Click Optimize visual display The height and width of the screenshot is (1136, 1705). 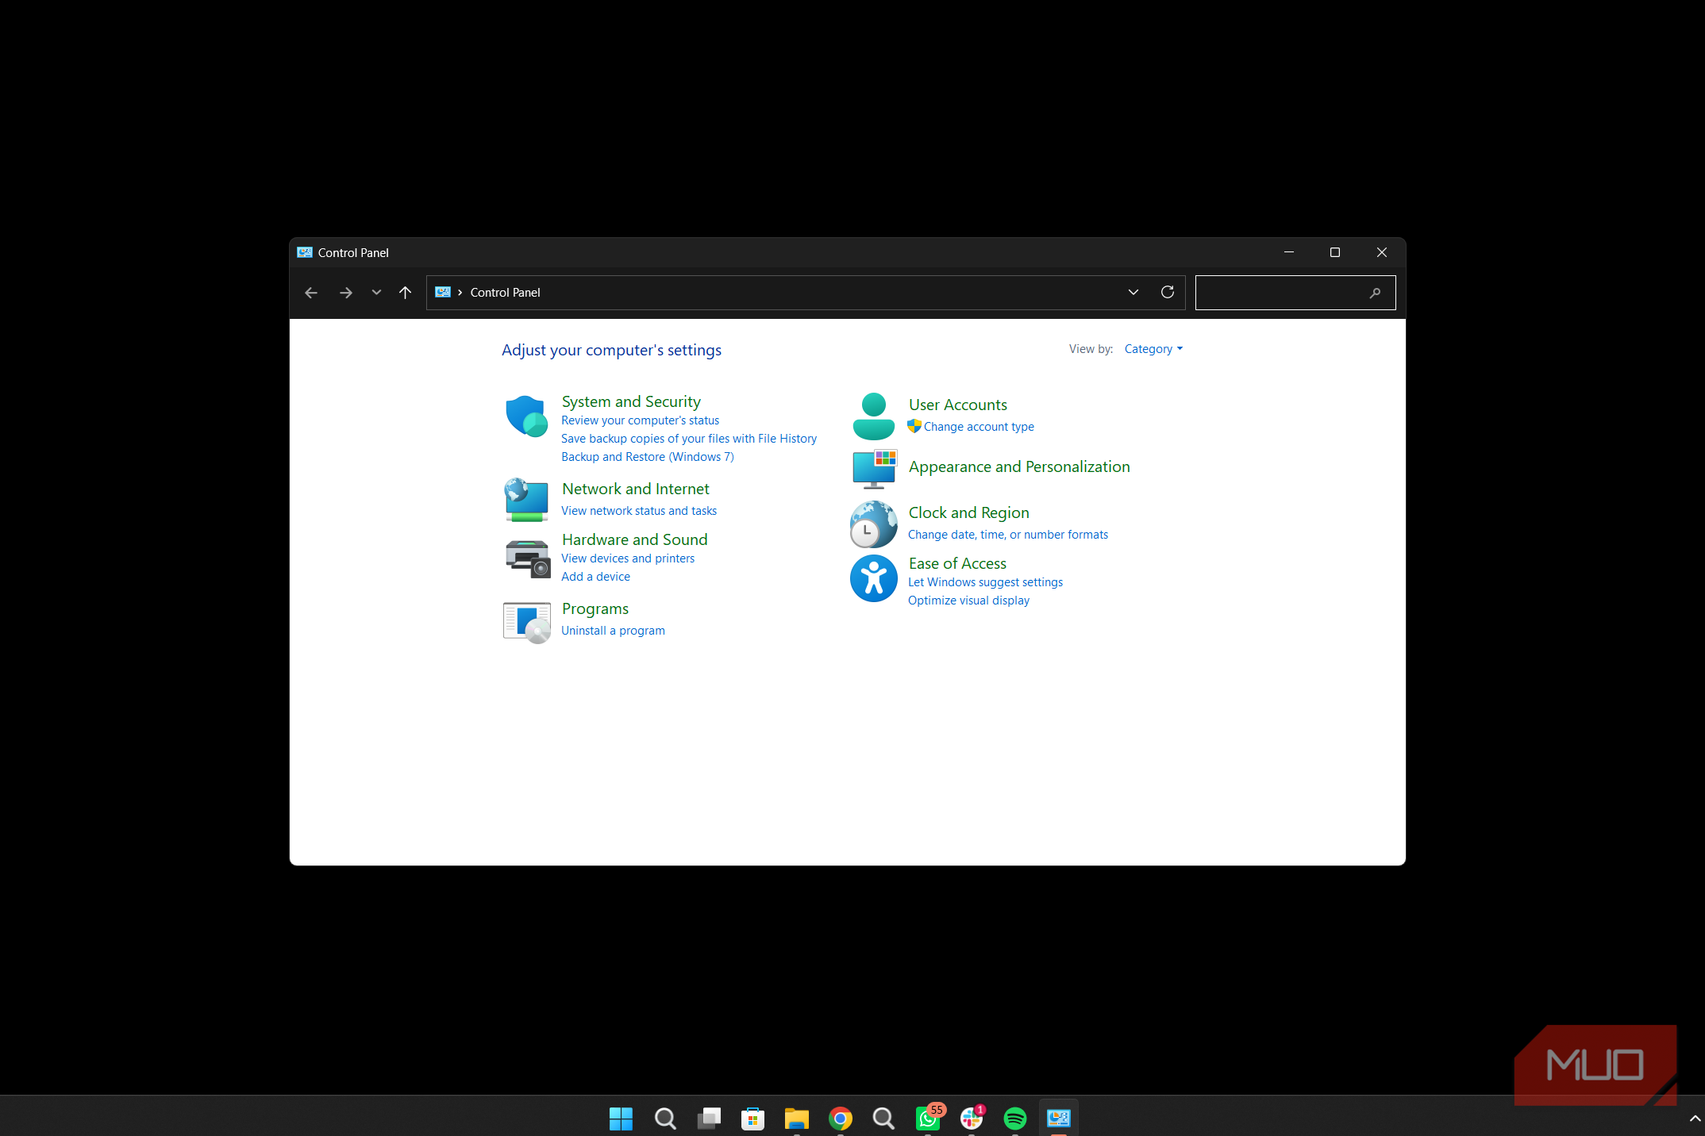pos(968,601)
